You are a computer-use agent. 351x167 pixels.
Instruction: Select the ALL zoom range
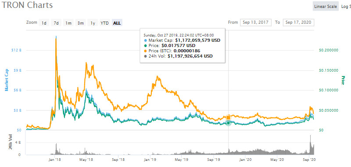click(x=117, y=23)
